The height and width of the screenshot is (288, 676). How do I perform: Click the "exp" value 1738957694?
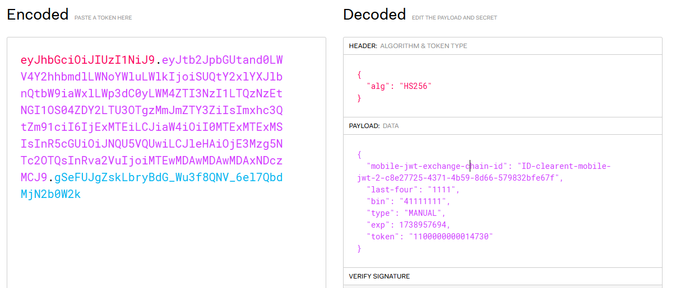425,225
